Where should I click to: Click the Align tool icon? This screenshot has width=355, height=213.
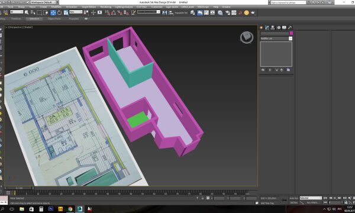[x=171, y=12]
